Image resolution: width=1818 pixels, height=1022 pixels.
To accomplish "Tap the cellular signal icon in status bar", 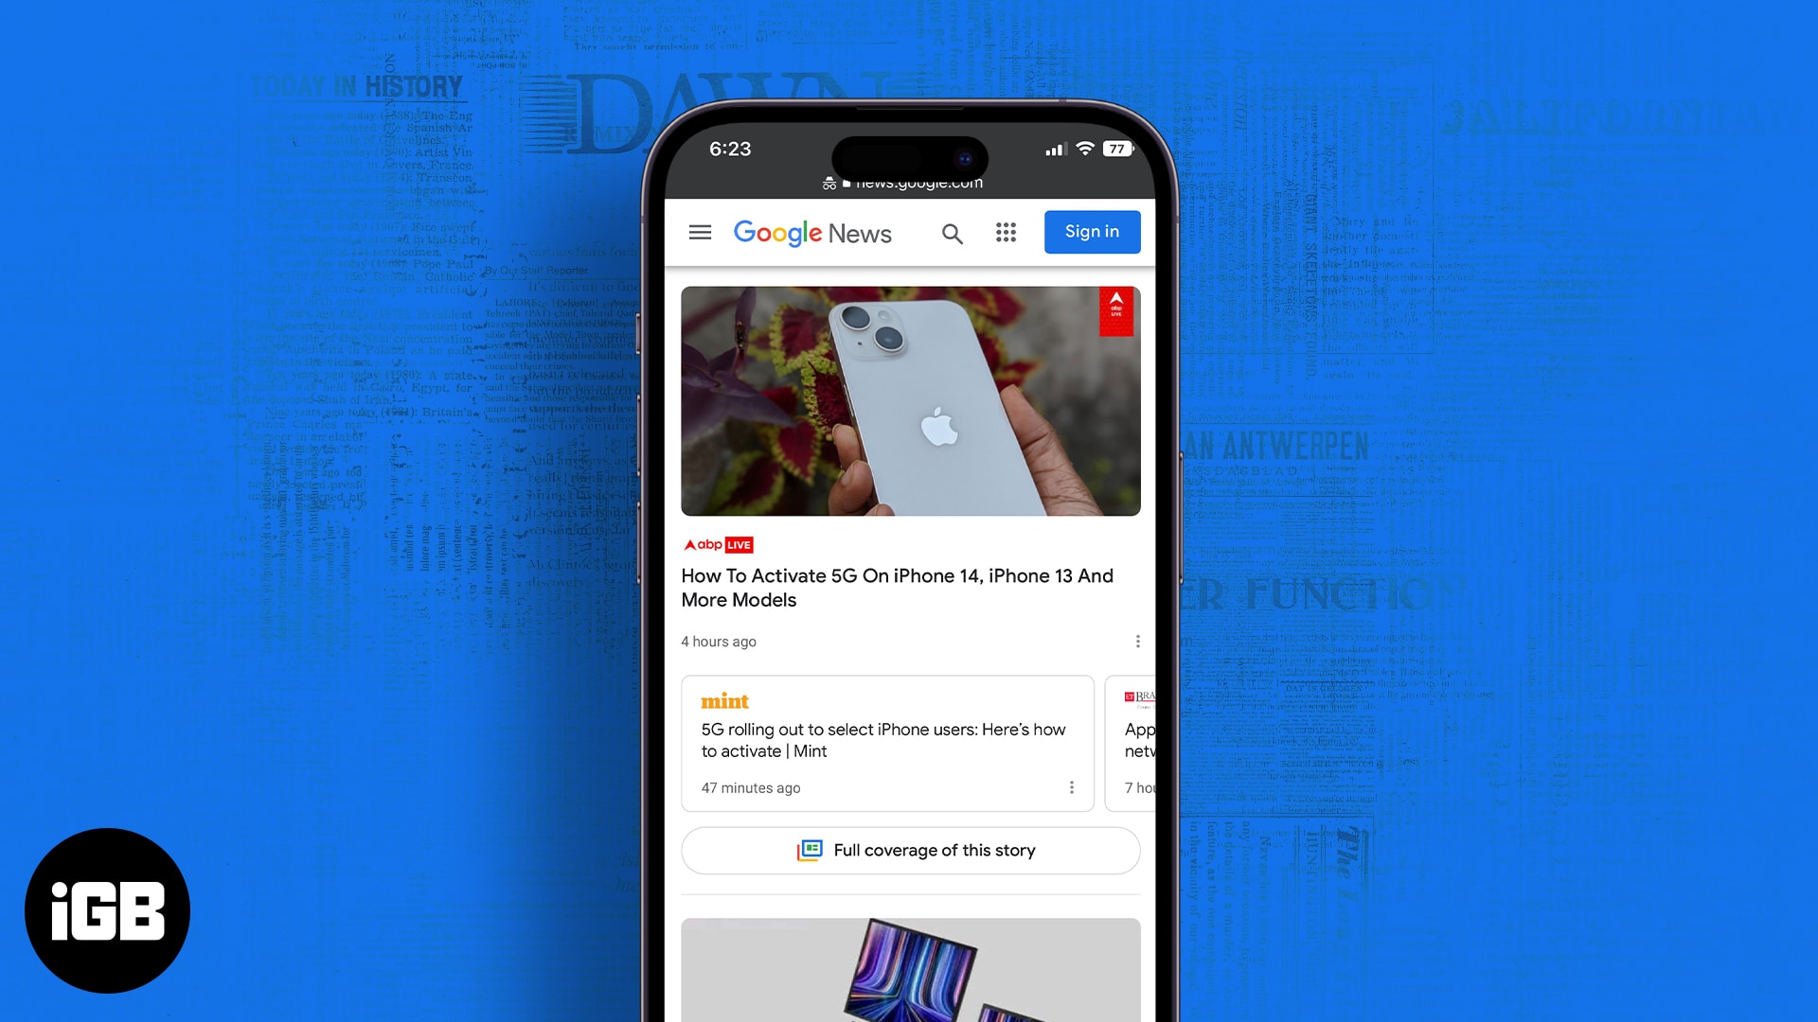I will click(x=1049, y=149).
